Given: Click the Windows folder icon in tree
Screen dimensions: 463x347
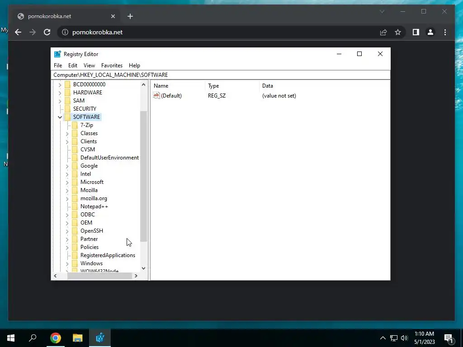Looking at the screenshot, I should 75,263.
